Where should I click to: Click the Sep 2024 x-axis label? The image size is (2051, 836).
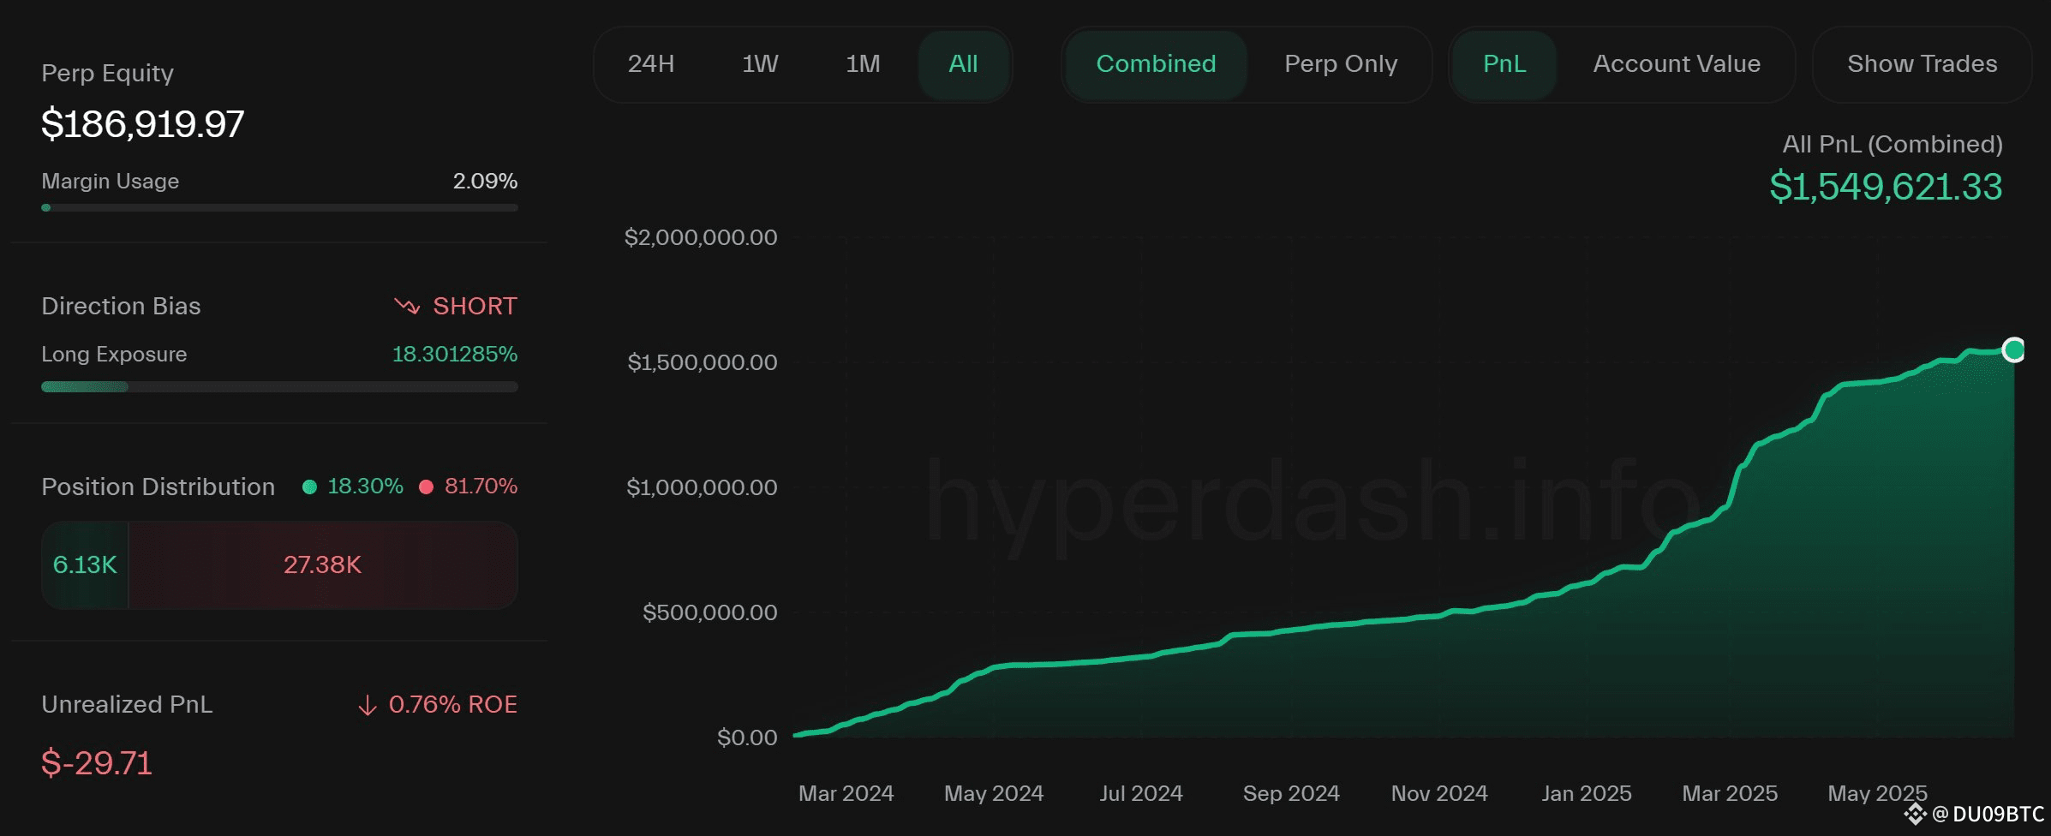click(1291, 793)
